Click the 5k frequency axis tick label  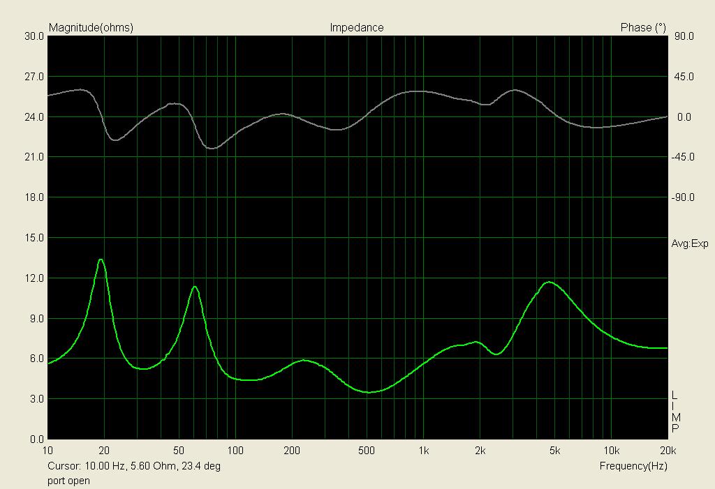tap(554, 451)
